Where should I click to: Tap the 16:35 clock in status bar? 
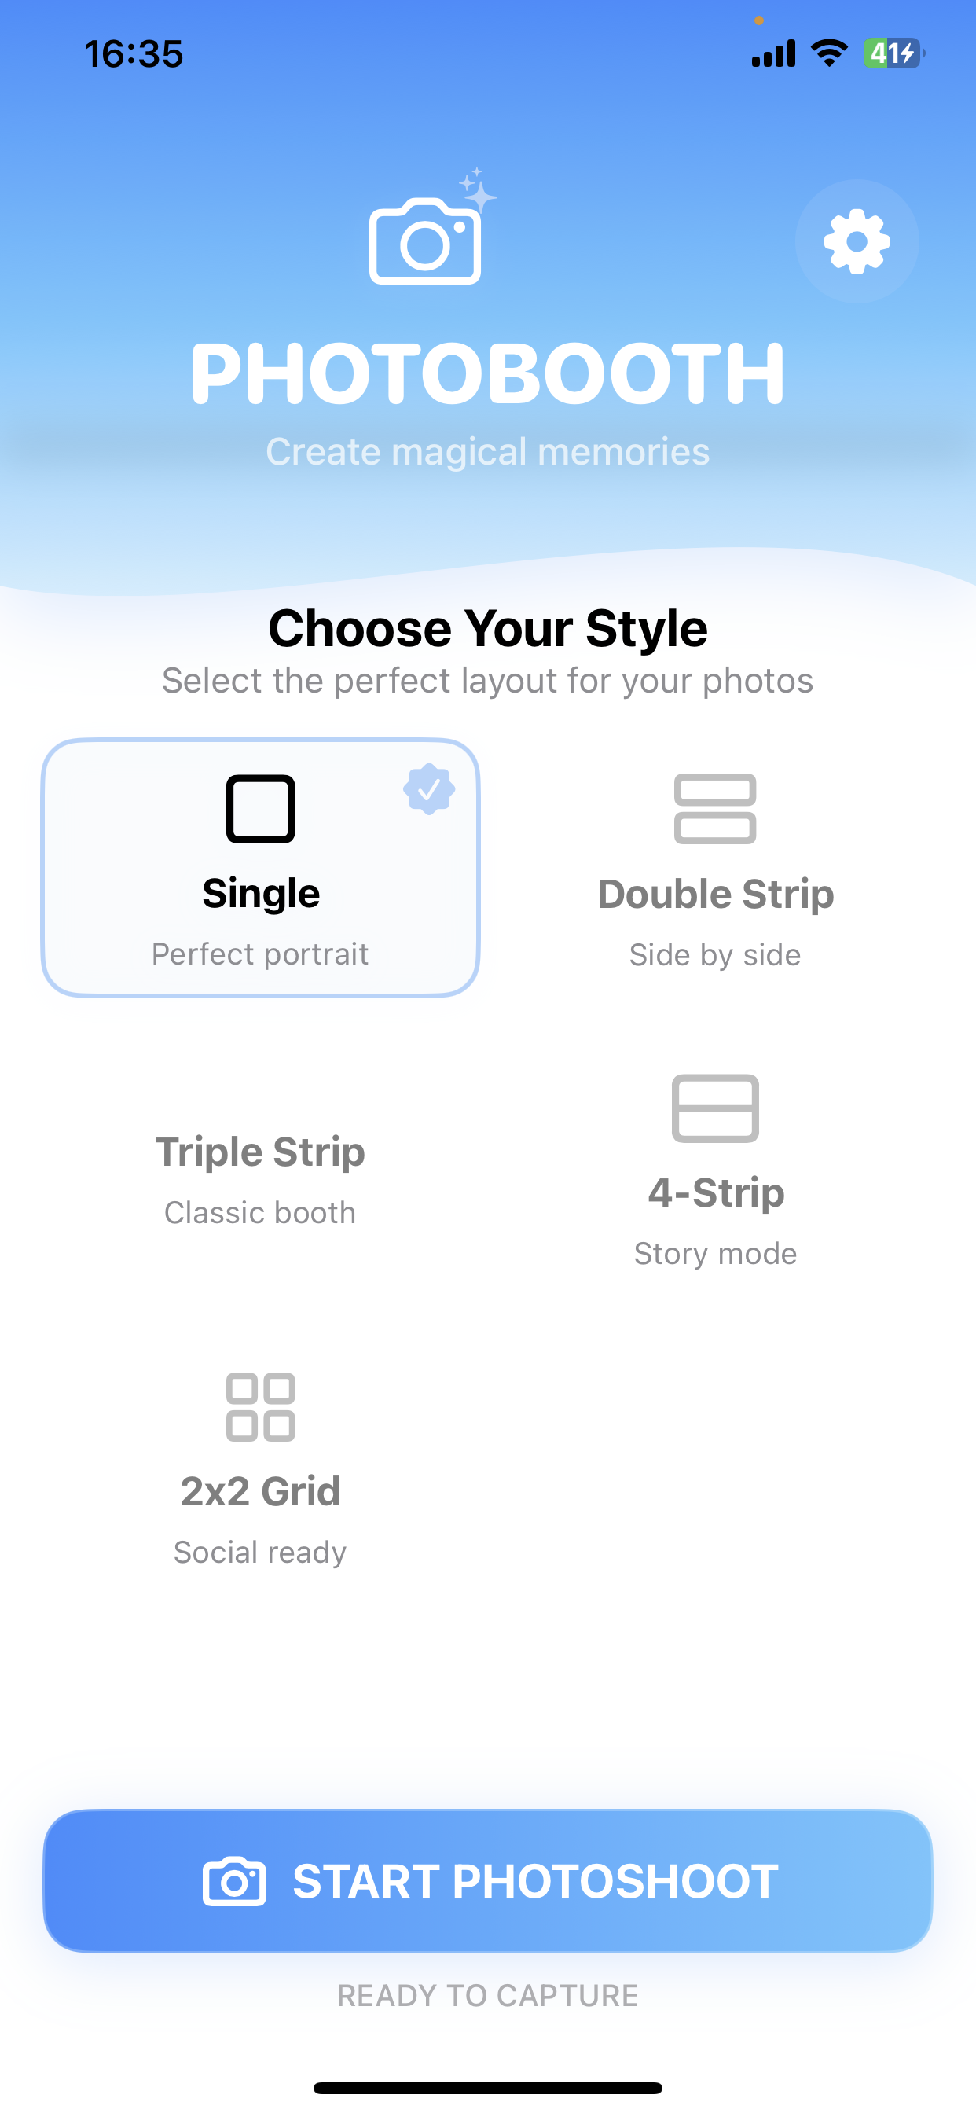pos(134,54)
